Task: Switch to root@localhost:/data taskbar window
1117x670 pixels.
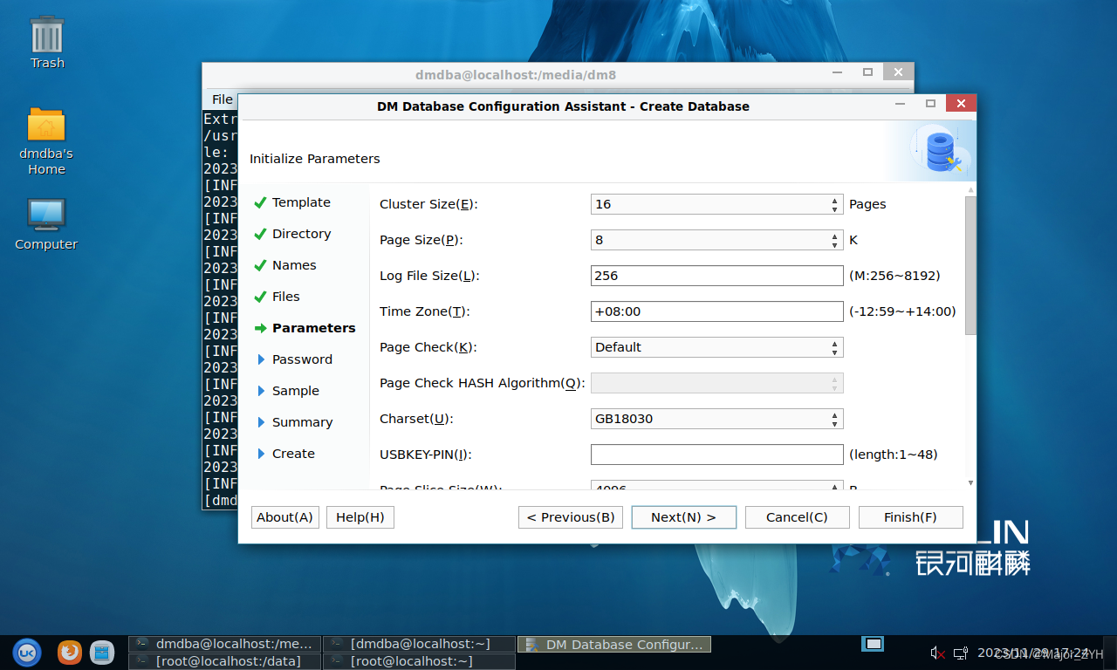Action: (x=224, y=661)
